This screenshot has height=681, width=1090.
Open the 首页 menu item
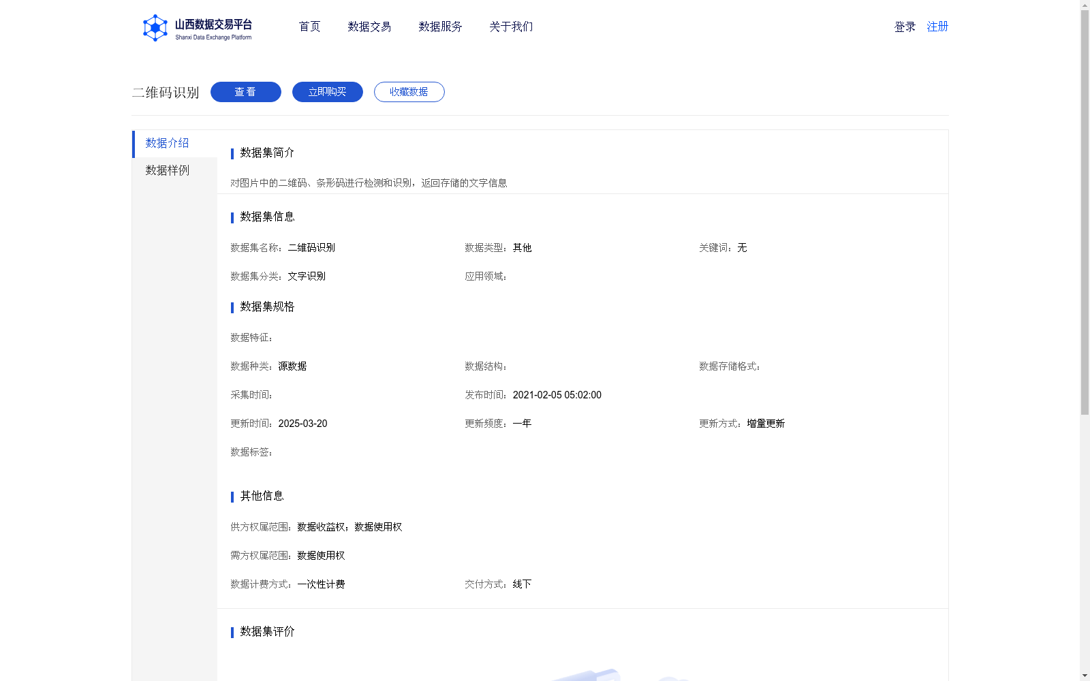(309, 27)
